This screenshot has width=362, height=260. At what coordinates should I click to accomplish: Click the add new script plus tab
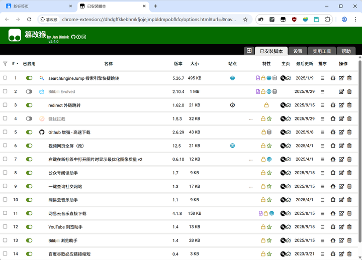[249, 51]
